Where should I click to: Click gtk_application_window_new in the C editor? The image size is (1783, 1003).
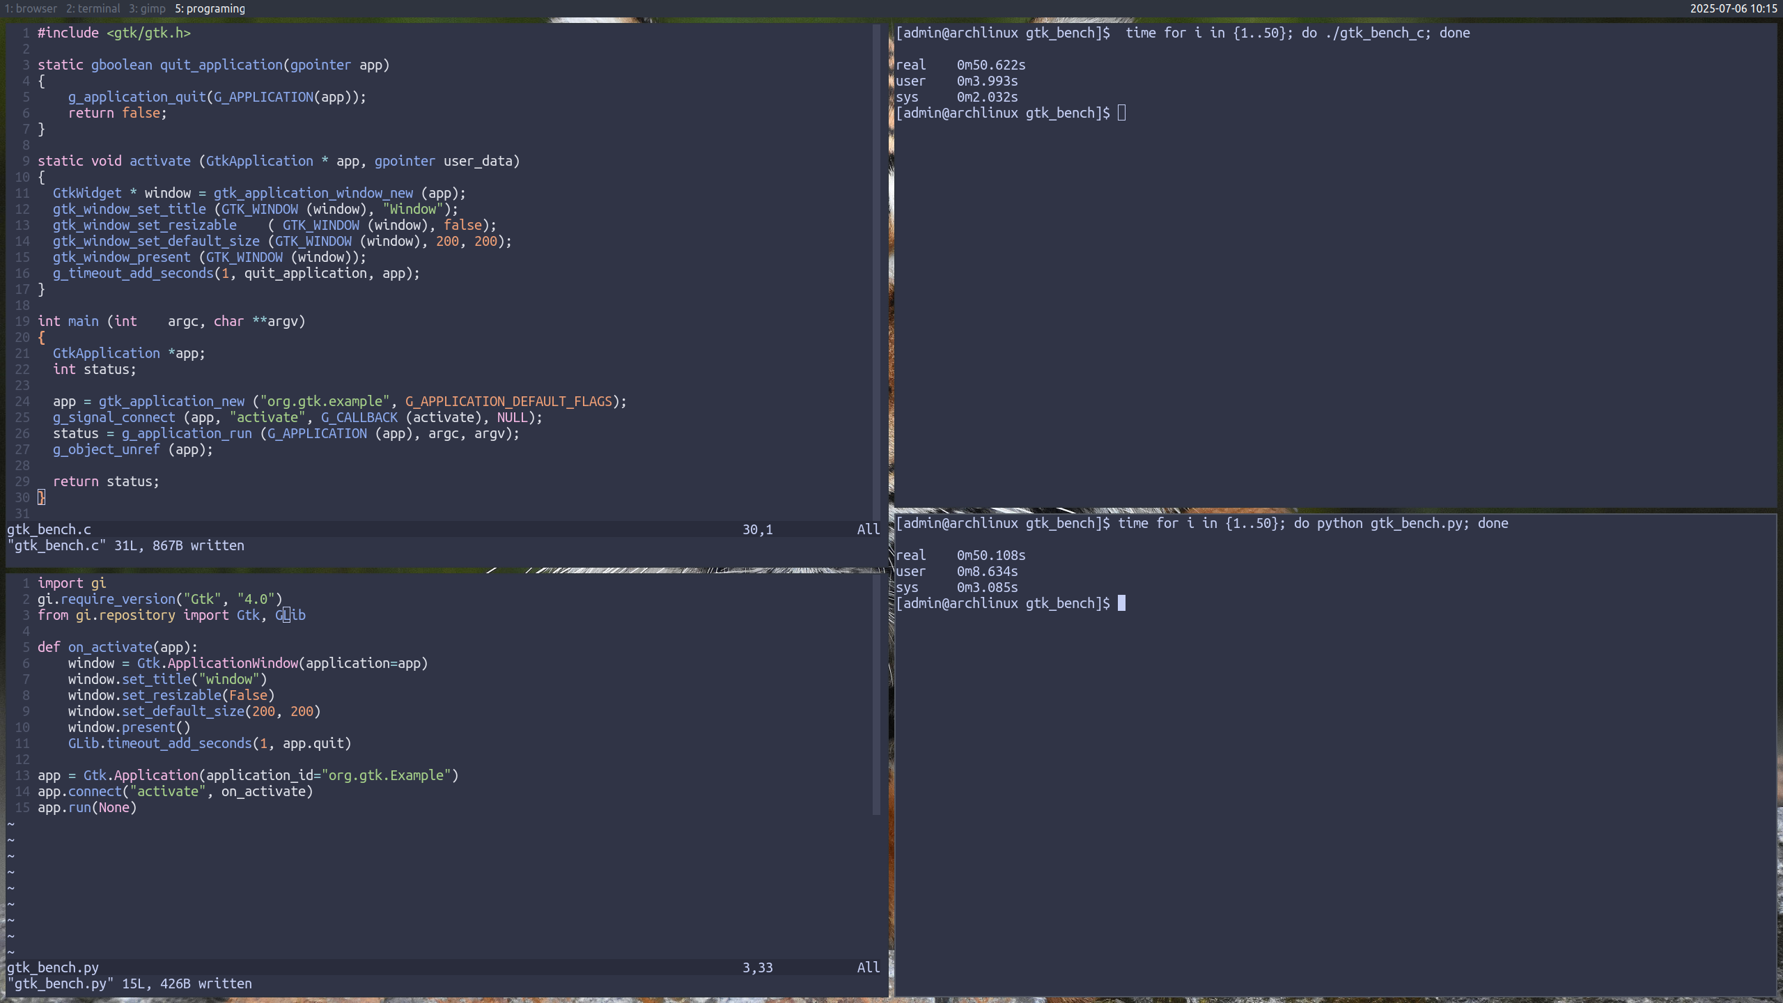pos(313,193)
